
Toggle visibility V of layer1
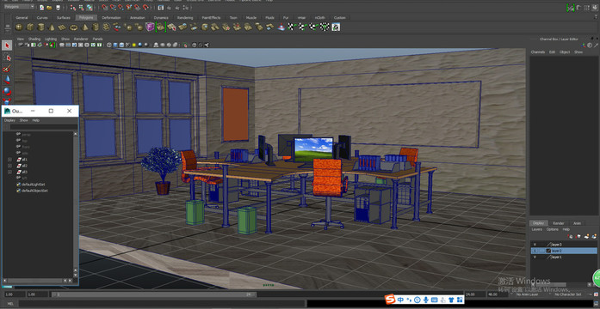535,257
